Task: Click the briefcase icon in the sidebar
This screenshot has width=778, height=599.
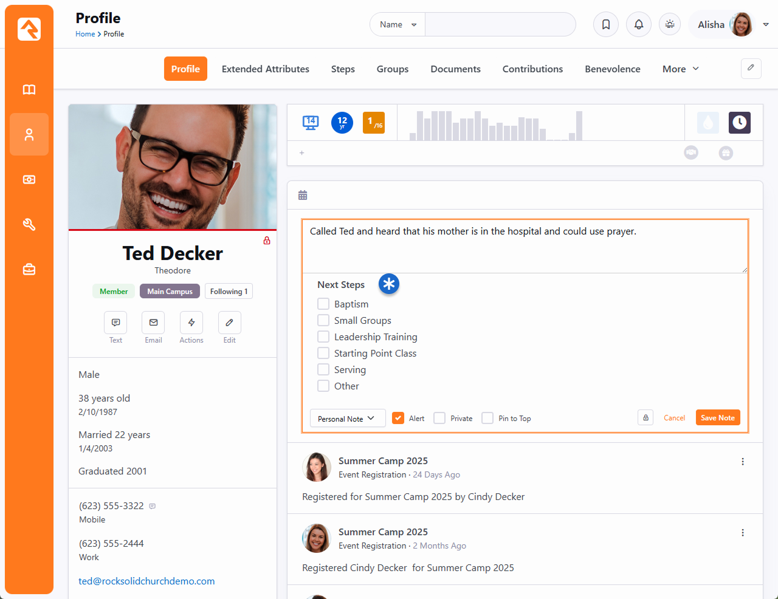Action: pos(29,269)
